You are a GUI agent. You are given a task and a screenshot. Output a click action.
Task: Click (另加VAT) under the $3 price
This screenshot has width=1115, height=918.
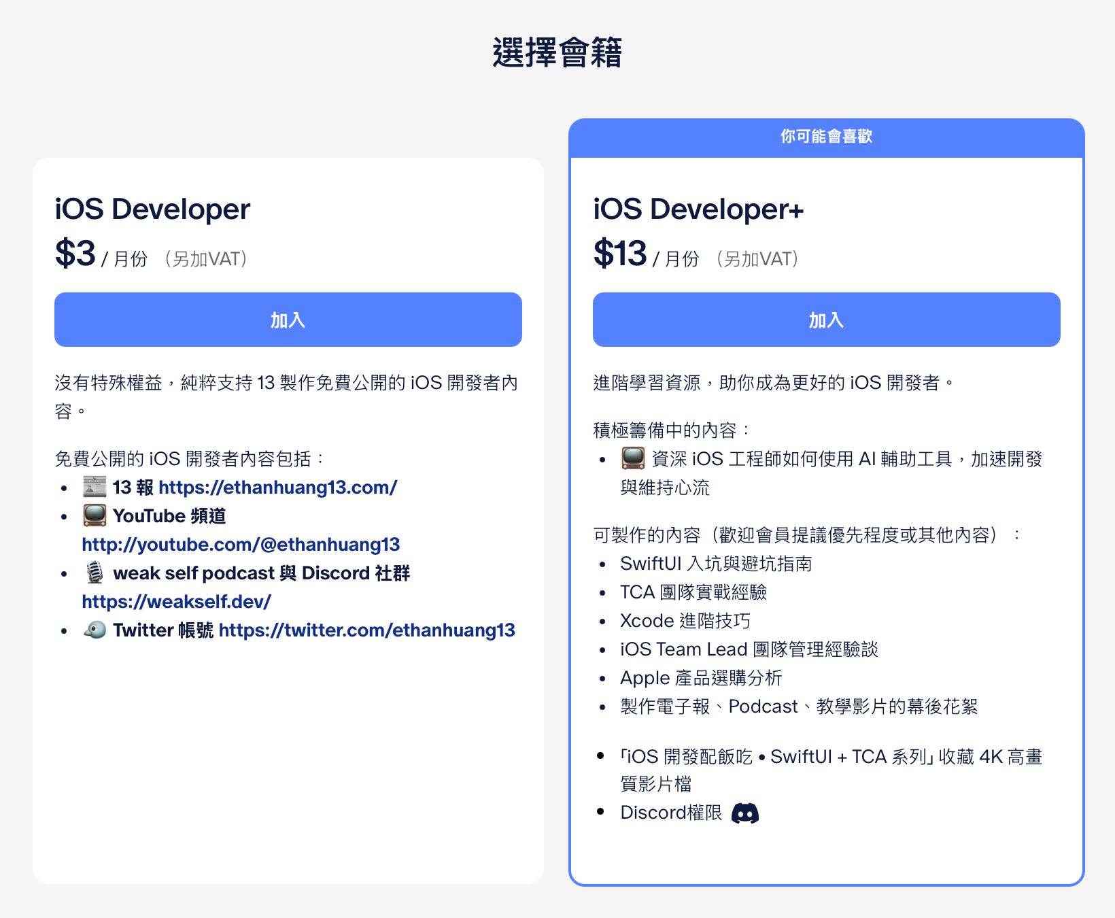pyautogui.click(x=206, y=259)
